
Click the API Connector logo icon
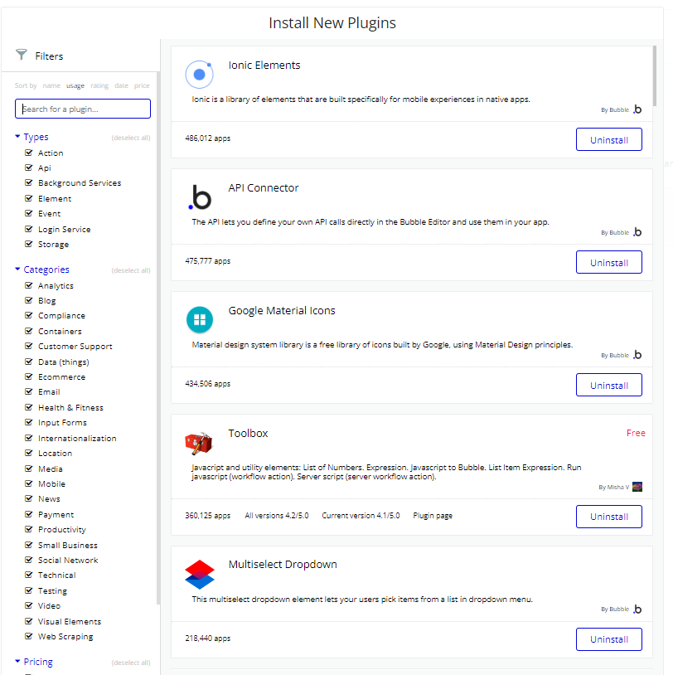[x=200, y=197]
